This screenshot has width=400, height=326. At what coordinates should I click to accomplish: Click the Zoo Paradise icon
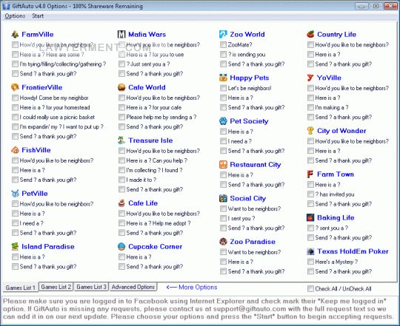click(223, 242)
